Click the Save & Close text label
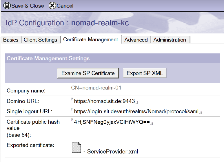Screen dimensions: 224x162 [x=28, y=6]
